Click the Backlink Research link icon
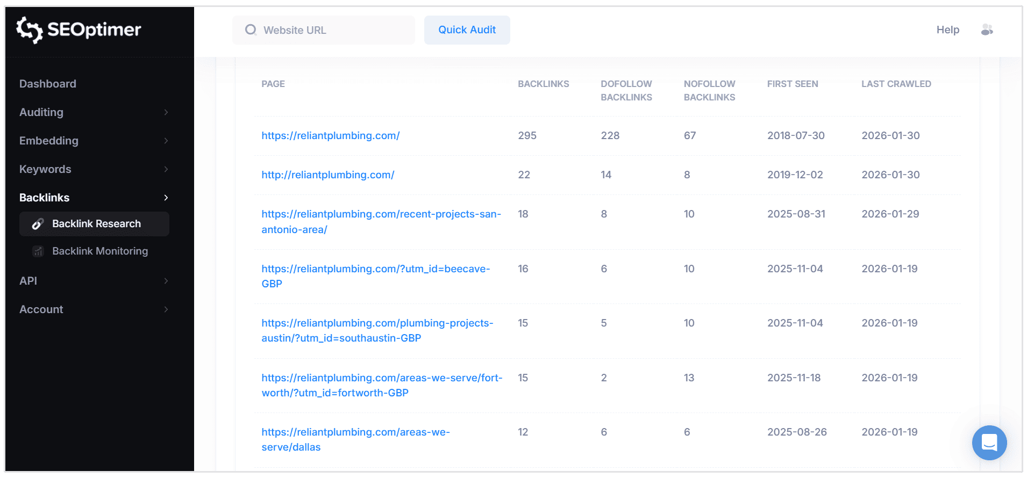 coord(38,224)
